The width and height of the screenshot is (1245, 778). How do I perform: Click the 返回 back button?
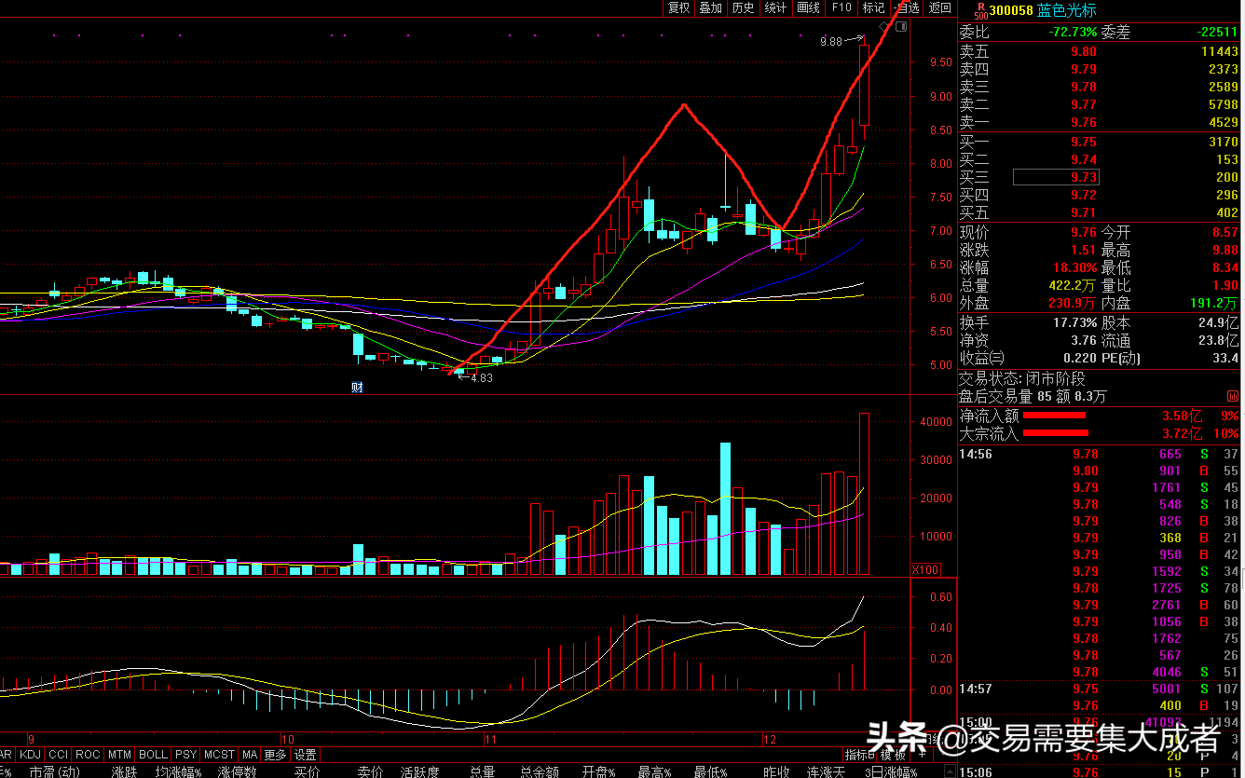[x=940, y=7]
